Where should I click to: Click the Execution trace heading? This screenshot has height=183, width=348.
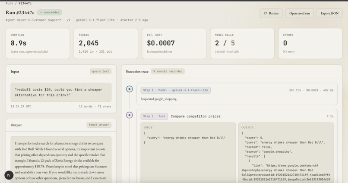pyautogui.click(x=137, y=71)
